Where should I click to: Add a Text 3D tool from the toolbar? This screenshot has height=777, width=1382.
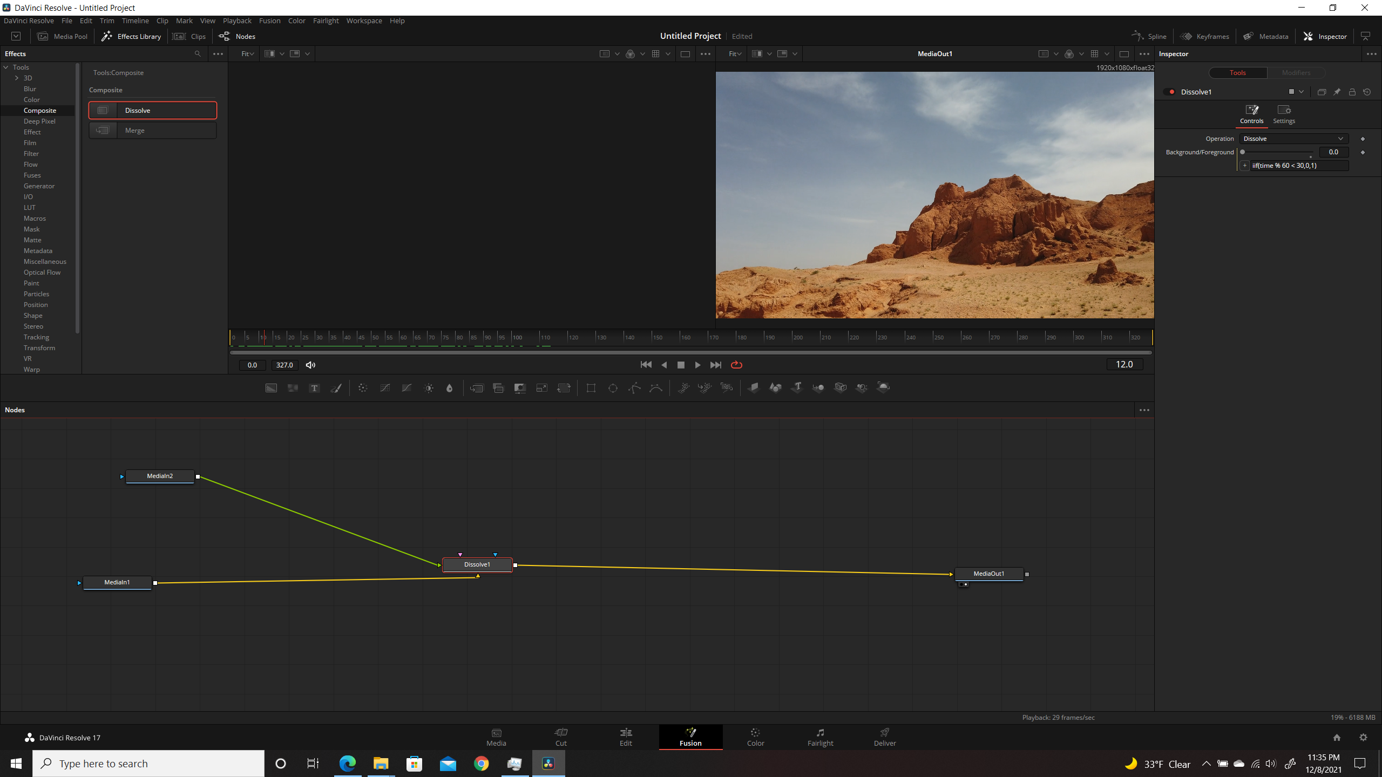797,387
